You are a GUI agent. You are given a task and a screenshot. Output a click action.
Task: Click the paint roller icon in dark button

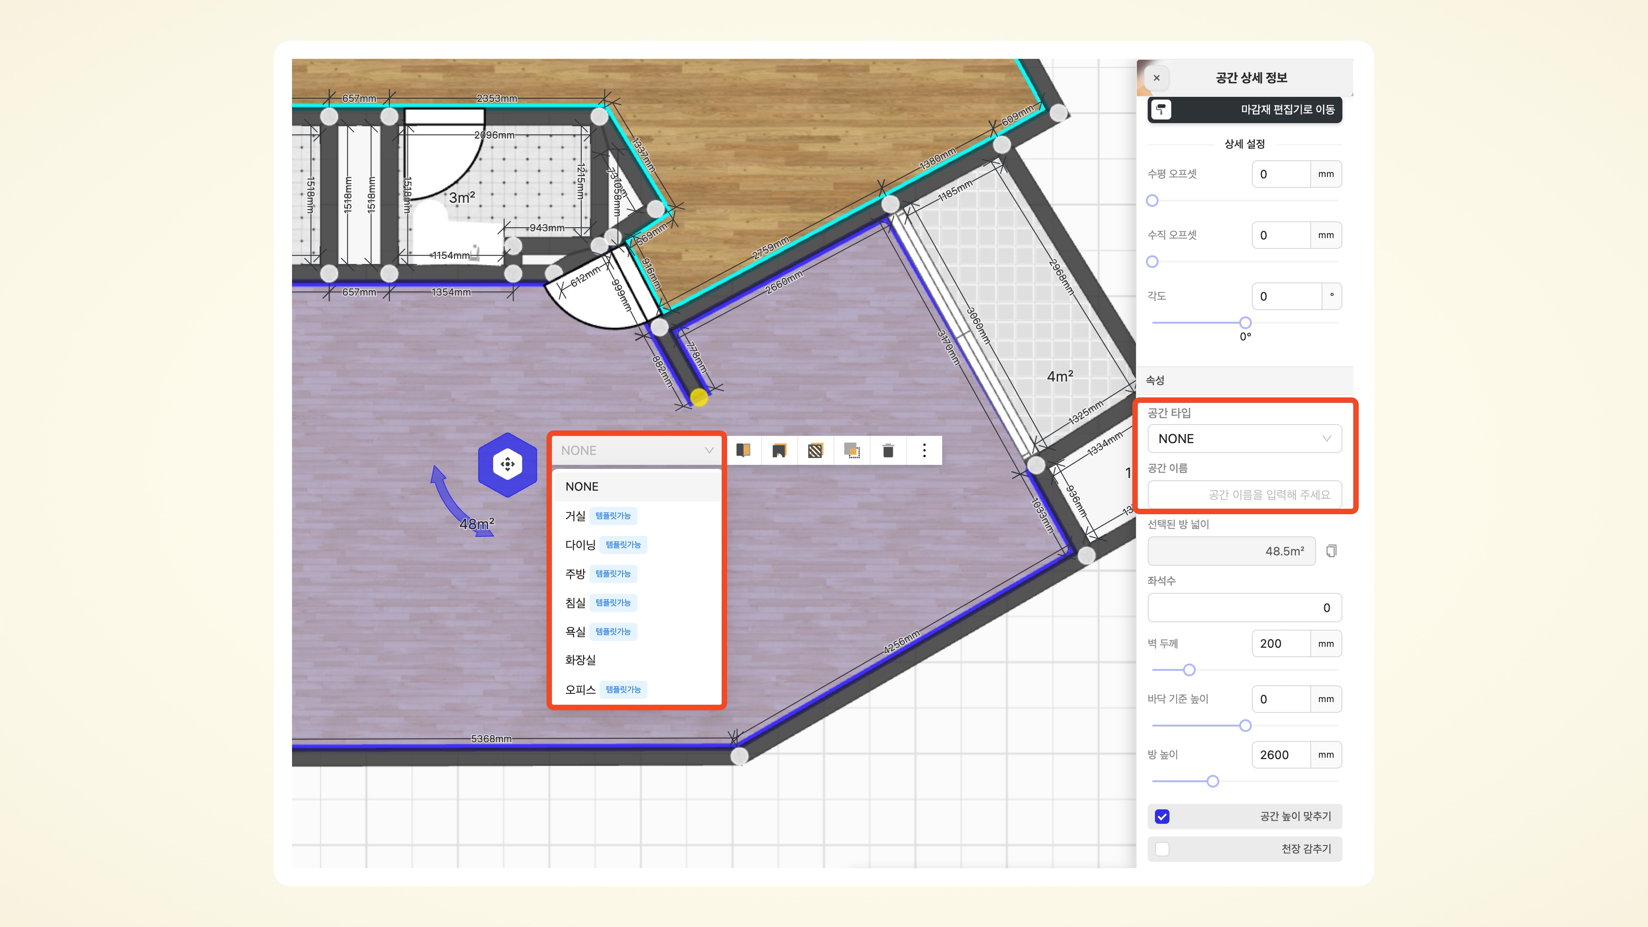(x=1161, y=110)
